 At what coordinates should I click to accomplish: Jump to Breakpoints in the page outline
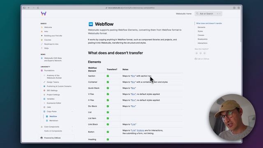coord(203,39)
